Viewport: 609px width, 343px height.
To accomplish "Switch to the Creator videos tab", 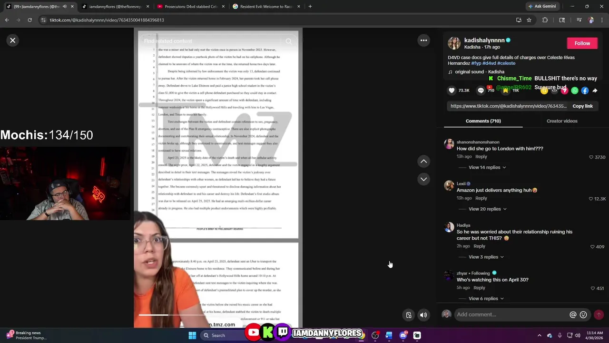I will [x=562, y=121].
